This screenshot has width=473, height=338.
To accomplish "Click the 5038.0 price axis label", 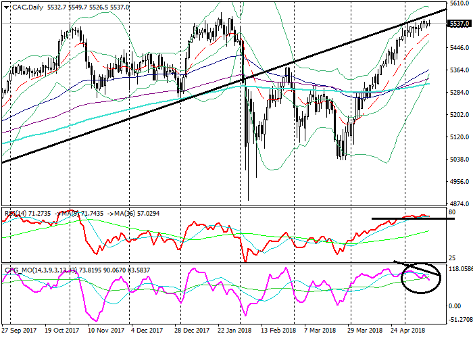I will 459,160.
